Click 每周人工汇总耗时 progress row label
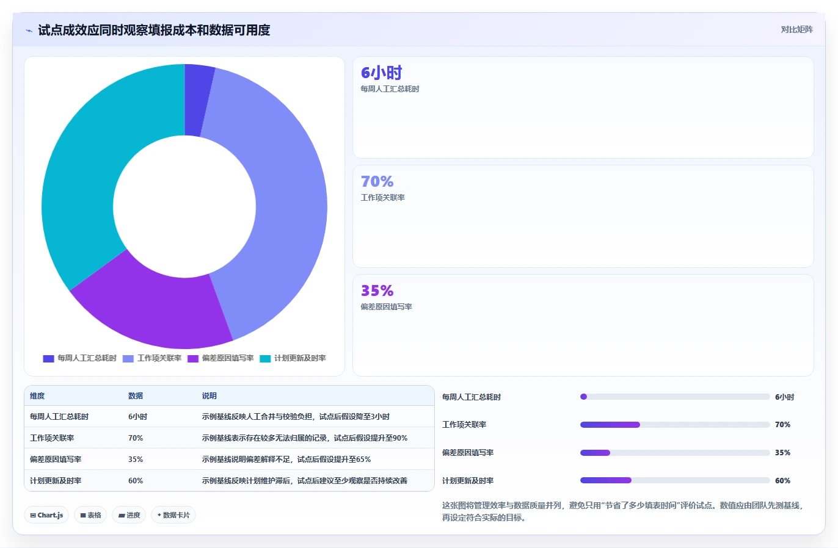The height and width of the screenshot is (548, 838). [x=472, y=397]
